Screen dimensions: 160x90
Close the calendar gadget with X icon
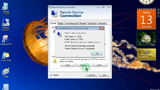pyautogui.click(x=158, y=9)
